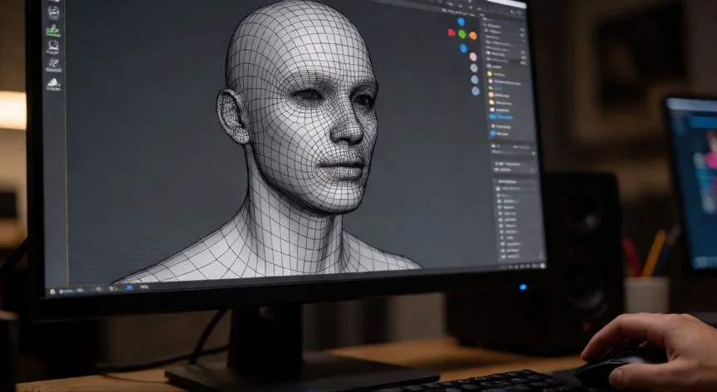Click the red dot in the viewport color cluster
The height and width of the screenshot is (392, 717).
click(x=451, y=32)
